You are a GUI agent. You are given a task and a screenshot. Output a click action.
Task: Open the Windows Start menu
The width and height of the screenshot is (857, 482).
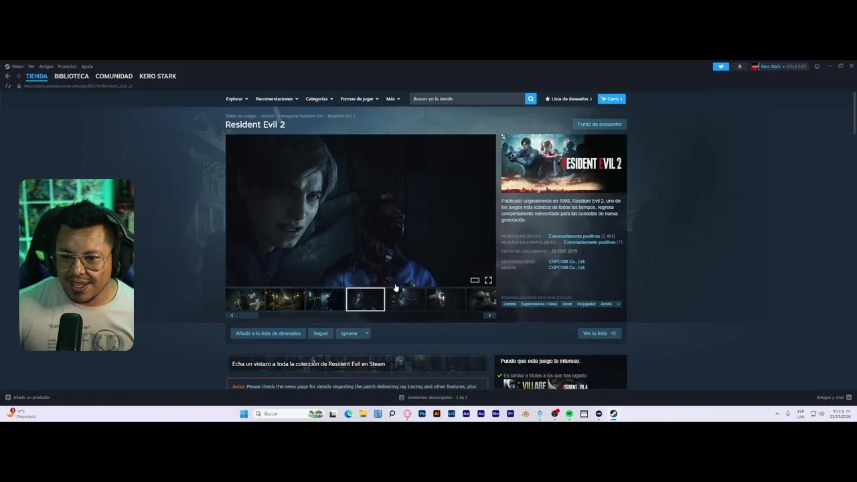coord(244,414)
